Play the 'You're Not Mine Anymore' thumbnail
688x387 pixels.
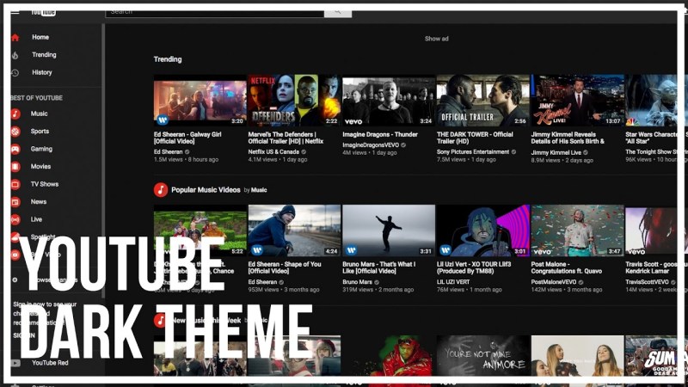point(483,356)
